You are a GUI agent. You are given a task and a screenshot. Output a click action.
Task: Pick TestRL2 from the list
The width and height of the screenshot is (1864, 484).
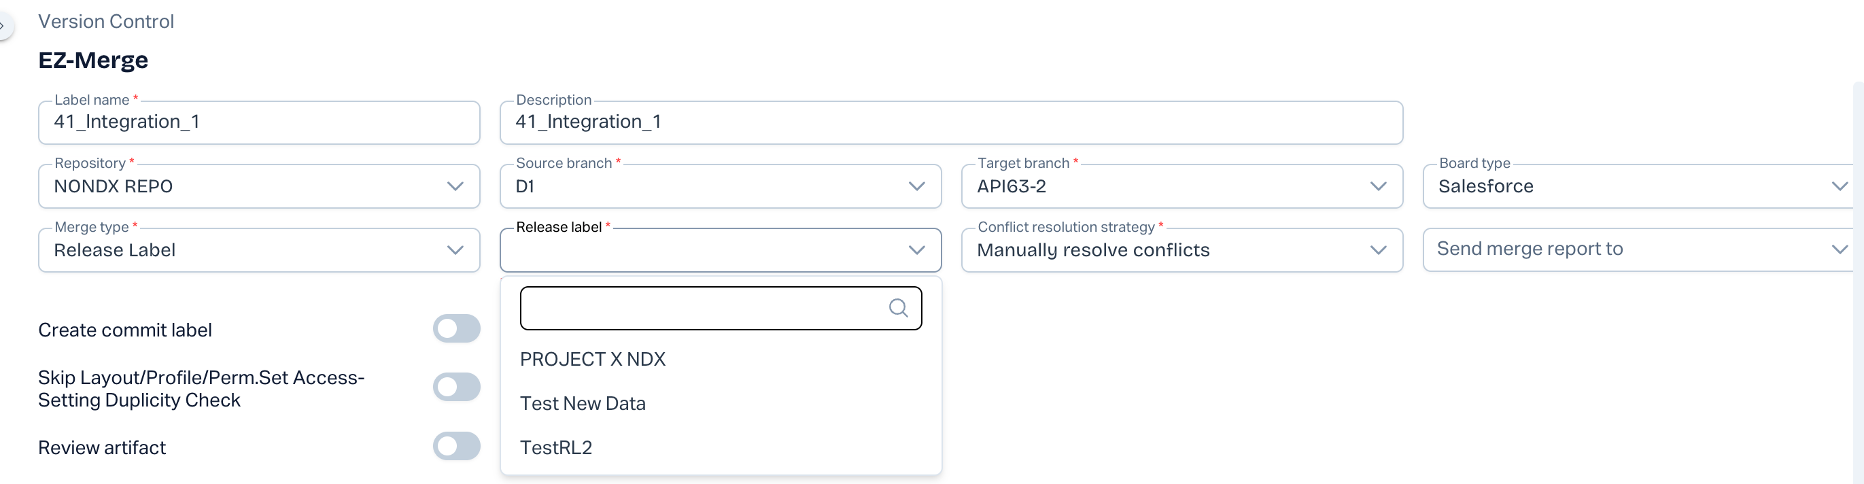pyautogui.click(x=555, y=448)
